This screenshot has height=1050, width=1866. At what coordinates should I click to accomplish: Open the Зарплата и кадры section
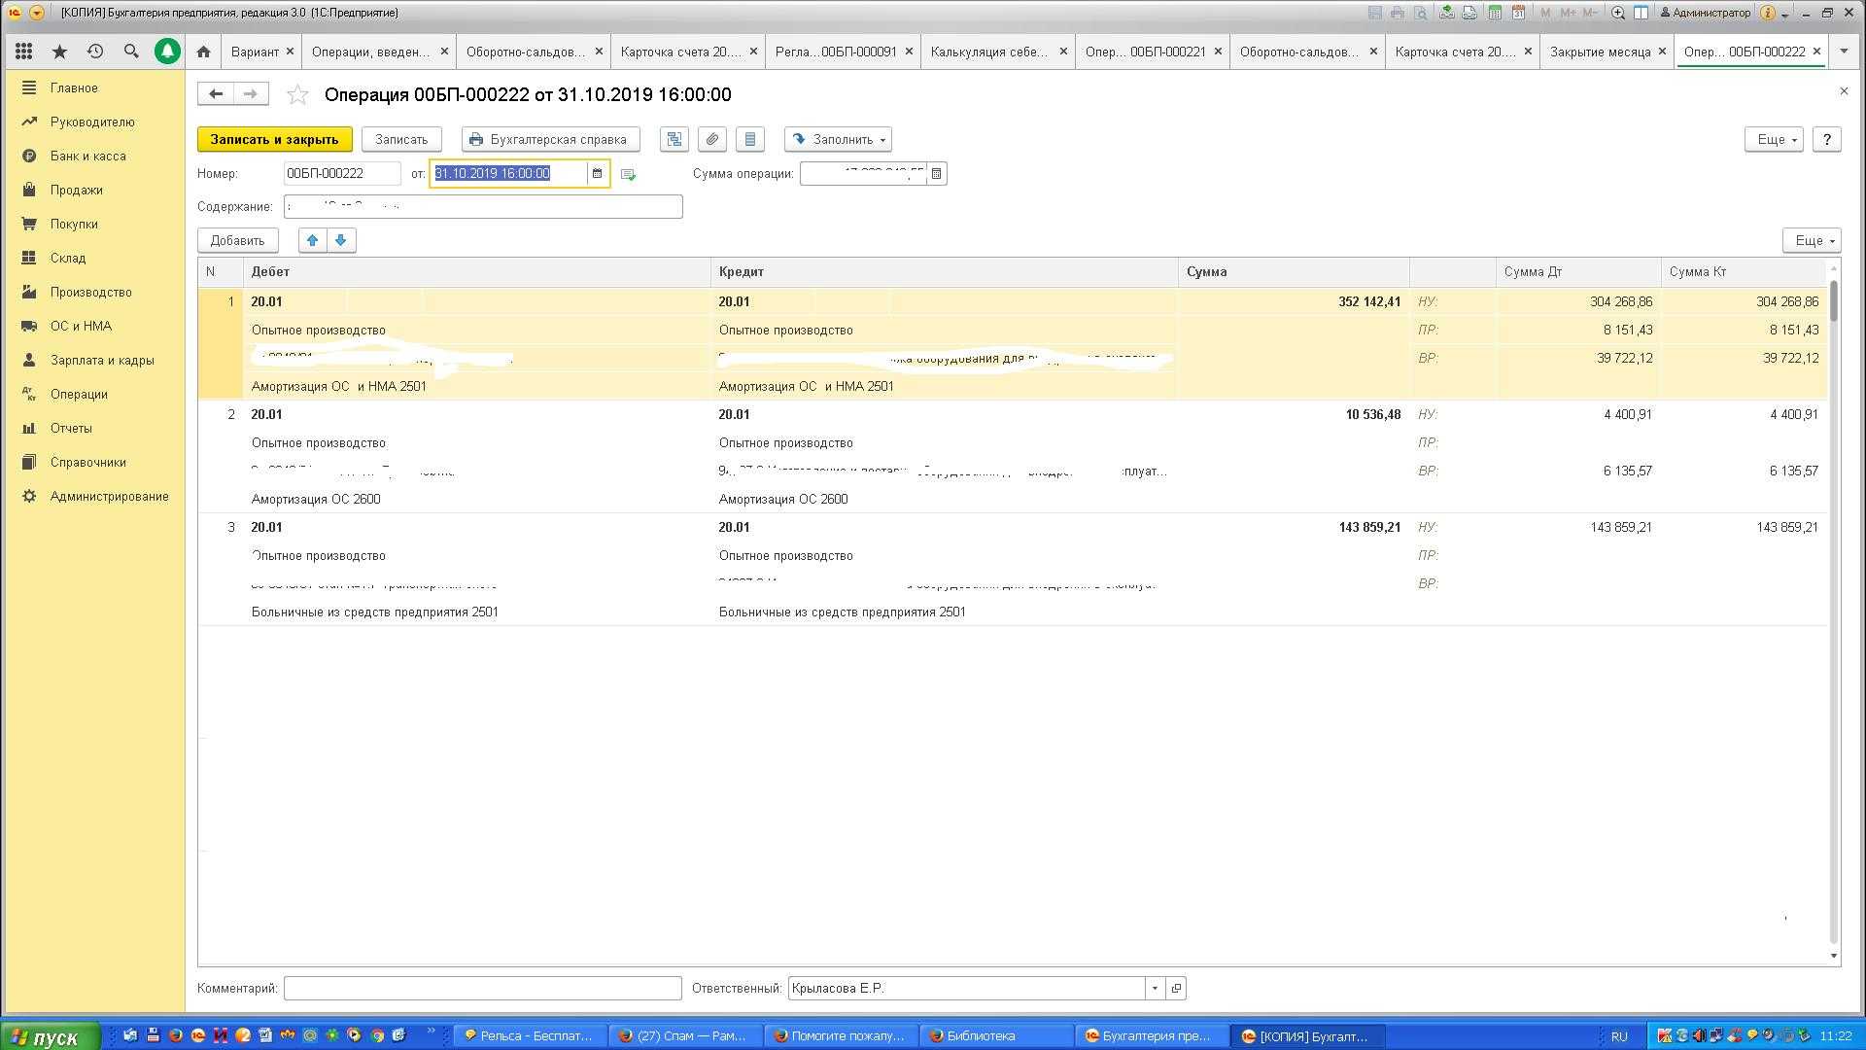[102, 360]
